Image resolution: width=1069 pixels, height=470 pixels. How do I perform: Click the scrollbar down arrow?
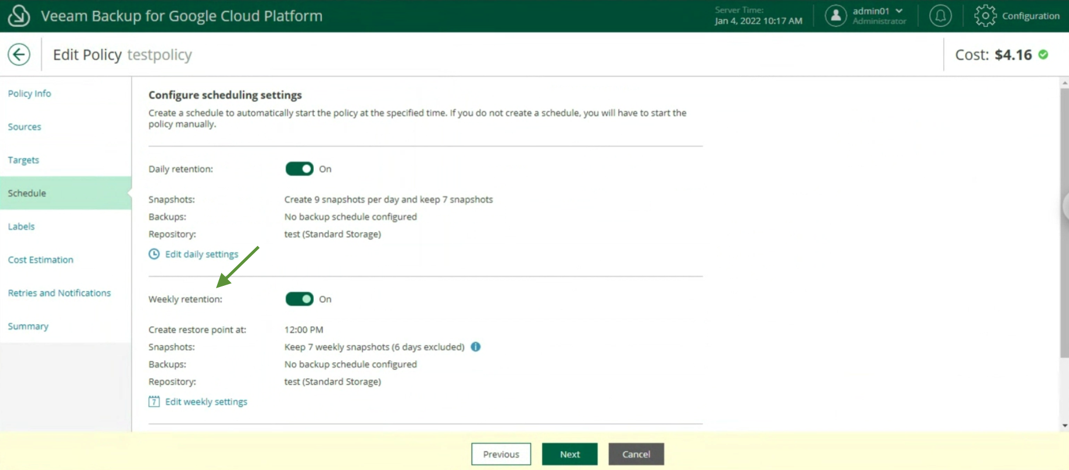1064,426
